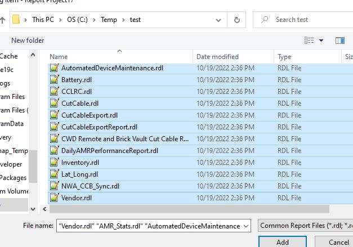Click the CutCable.rdl file icon
353x247 pixels.
click(54, 104)
